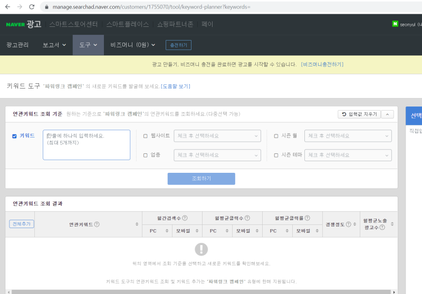The width and height of the screenshot is (422, 294).
Task: Click help icon next to 월평균클릭률
Action: (x=308, y=218)
